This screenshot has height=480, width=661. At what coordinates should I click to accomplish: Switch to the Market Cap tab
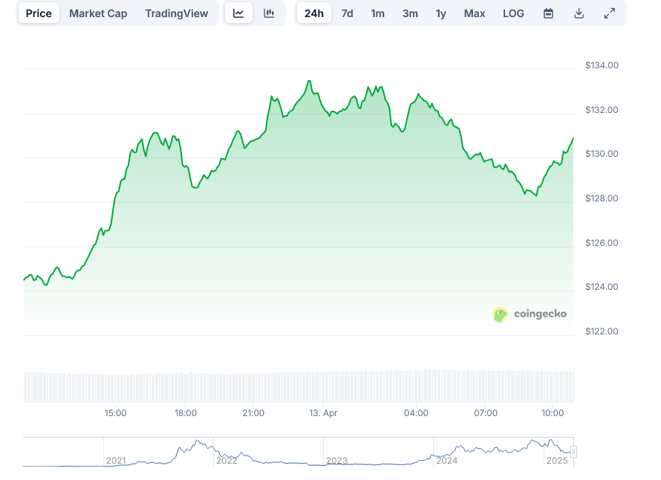98,13
